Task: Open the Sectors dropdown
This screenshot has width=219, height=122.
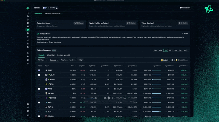Action: click(54, 60)
